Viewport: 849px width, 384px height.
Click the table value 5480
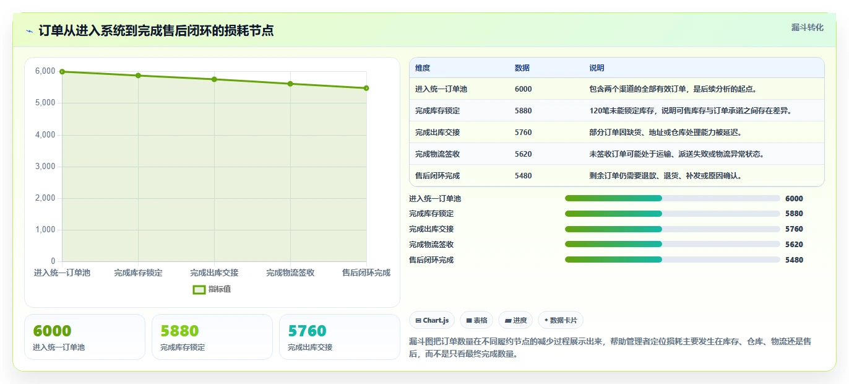tap(524, 176)
